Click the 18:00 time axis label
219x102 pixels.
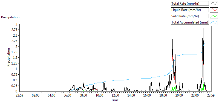(163, 96)
